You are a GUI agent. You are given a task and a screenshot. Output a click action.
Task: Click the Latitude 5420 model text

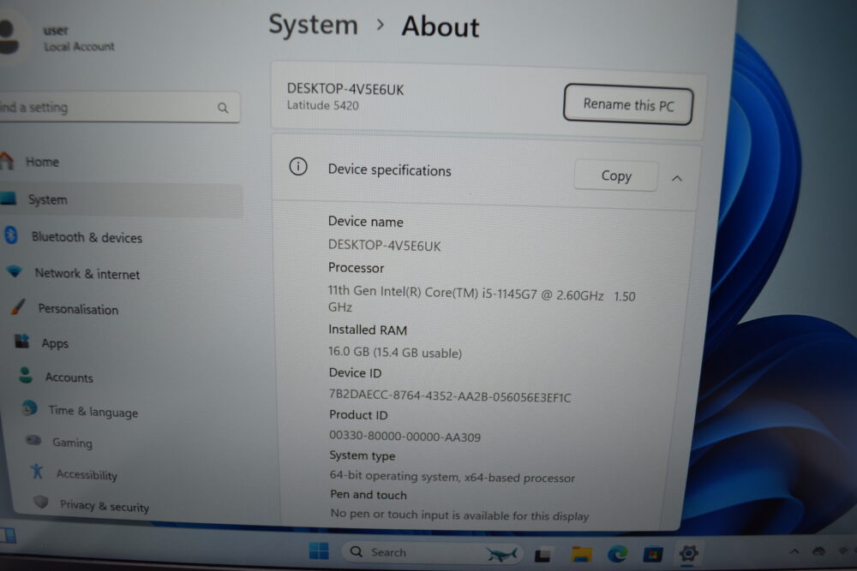(x=322, y=105)
